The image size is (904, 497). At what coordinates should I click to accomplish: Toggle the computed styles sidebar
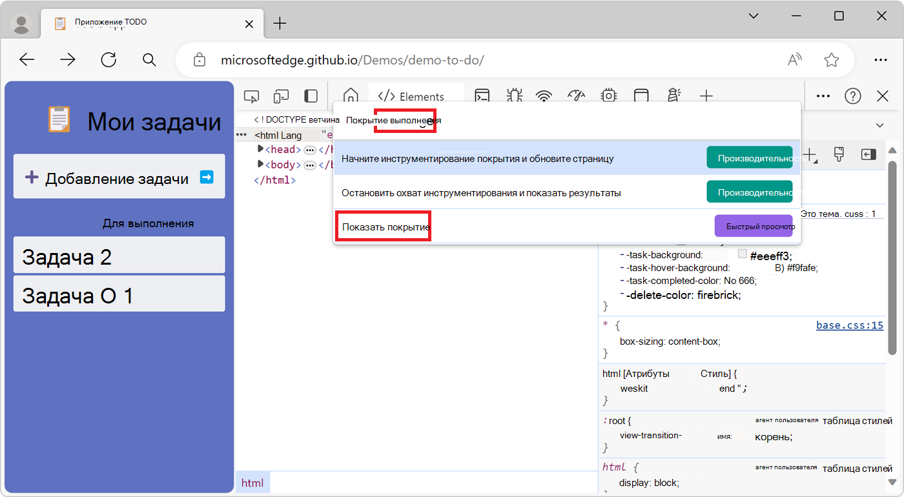pyautogui.click(x=868, y=154)
